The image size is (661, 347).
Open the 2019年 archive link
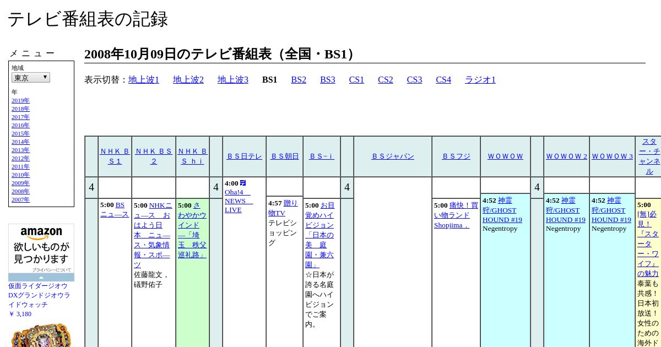click(x=20, y=100)
